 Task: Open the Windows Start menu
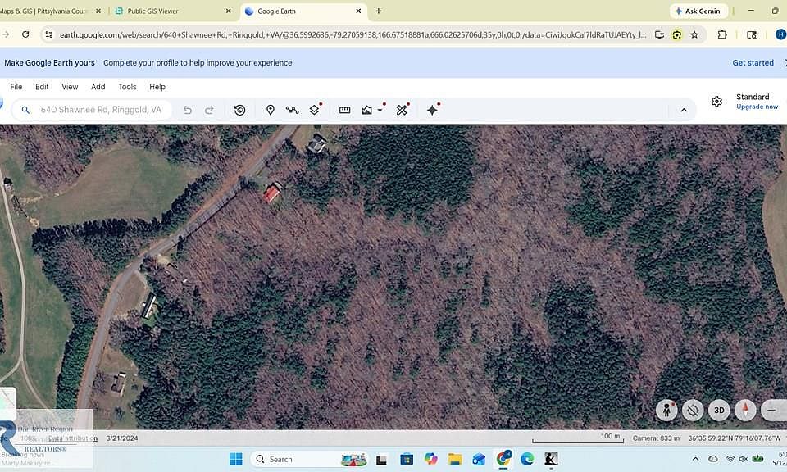pyautogui.click(x=235, y=459)
